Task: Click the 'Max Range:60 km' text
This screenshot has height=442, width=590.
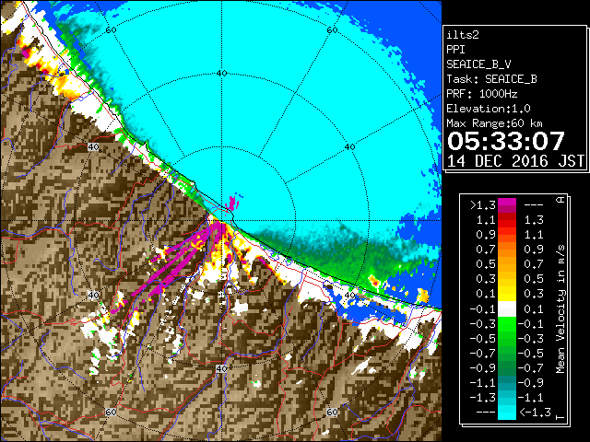Action: [x=494, y=123]
